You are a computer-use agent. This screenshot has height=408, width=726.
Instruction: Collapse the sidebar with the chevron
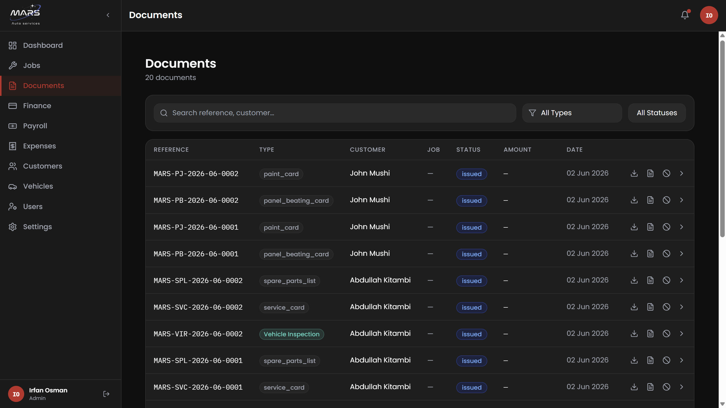(108, 15)
